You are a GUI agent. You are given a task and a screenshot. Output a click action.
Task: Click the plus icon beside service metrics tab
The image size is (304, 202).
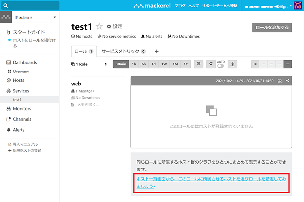click(156, 51)
